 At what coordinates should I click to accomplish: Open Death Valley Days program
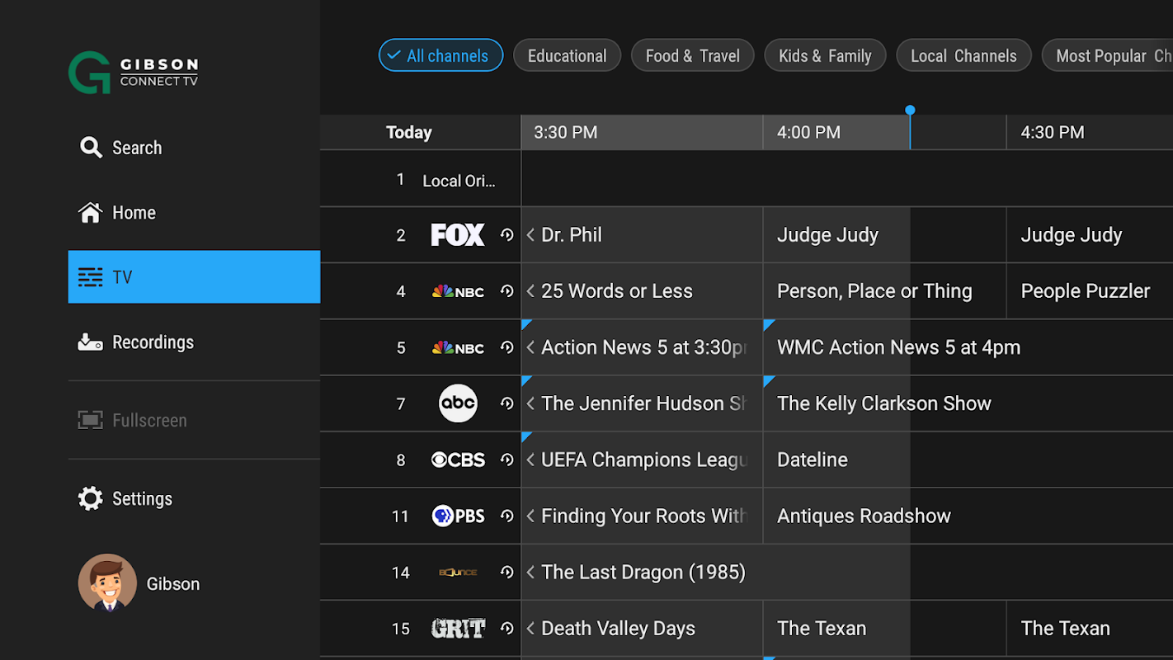(x=642, y=628)
